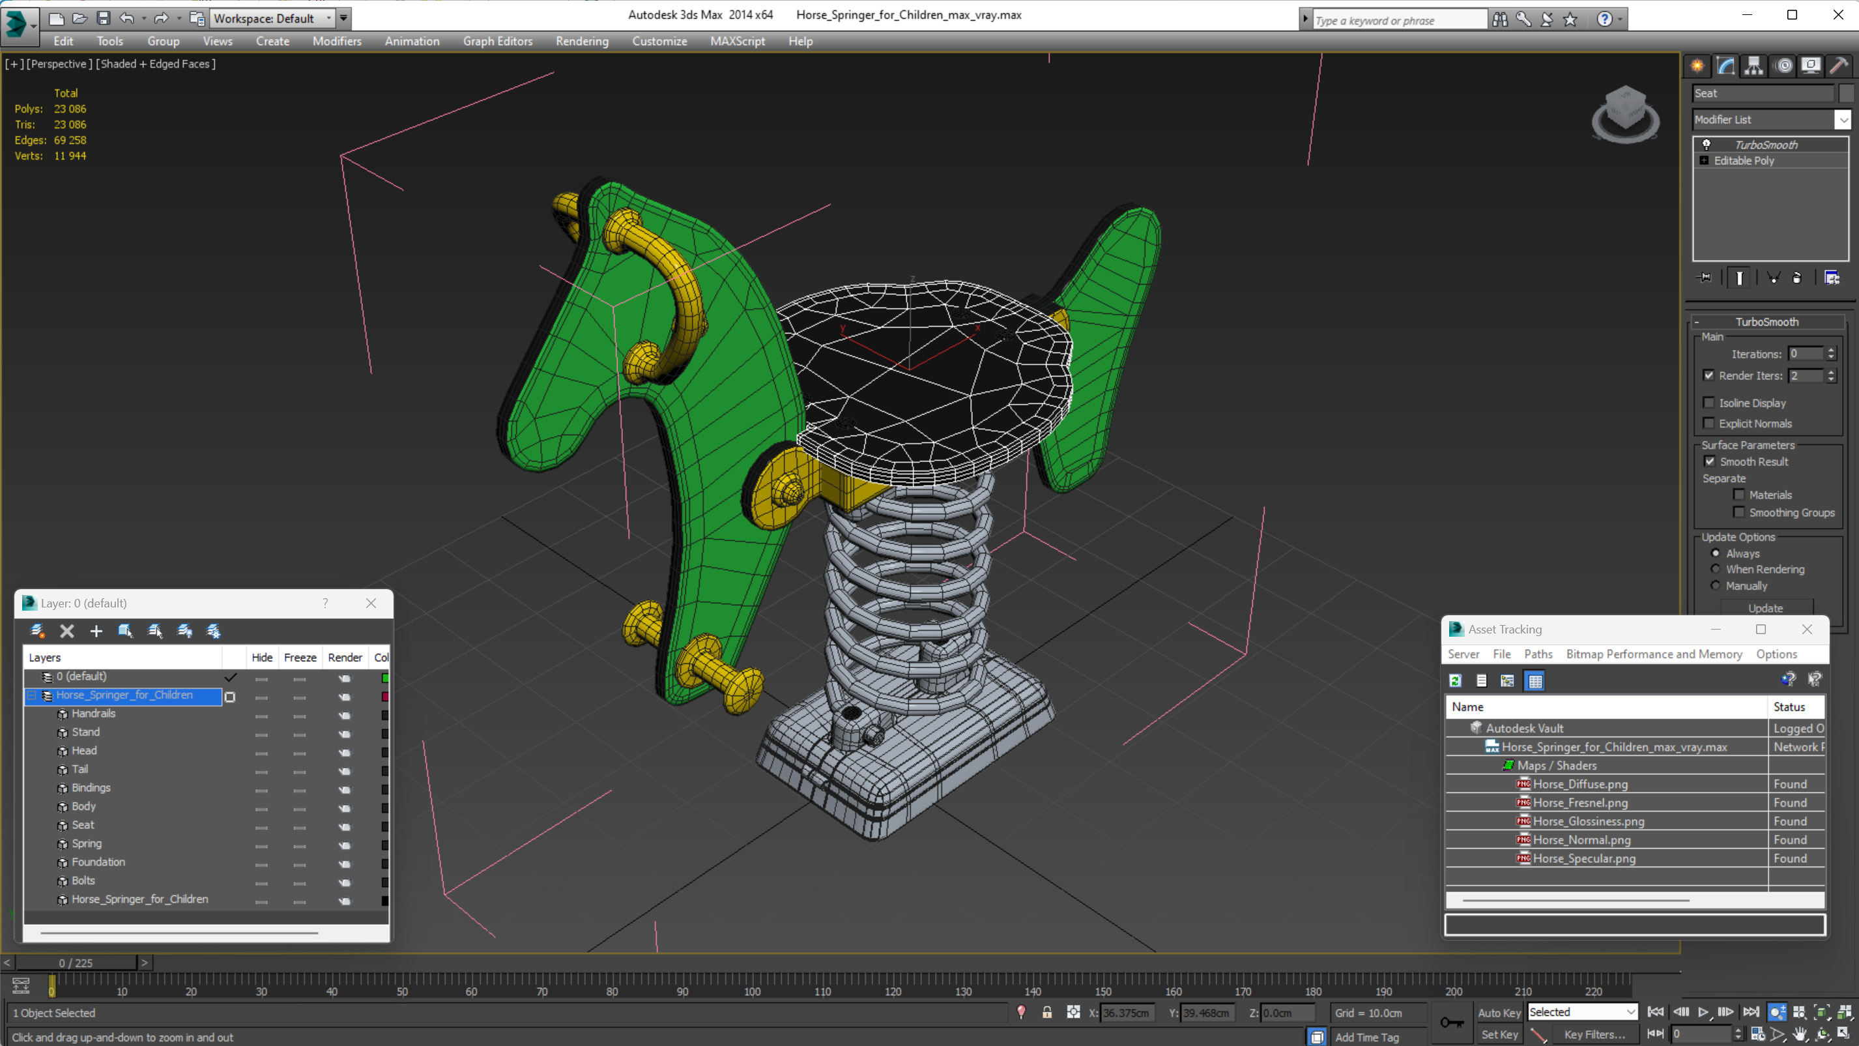Image resolution: width=1859 pixels, height=1046 pixels.
Task: Open the Motion command panel tab
Action: (x=1784, y=66)
